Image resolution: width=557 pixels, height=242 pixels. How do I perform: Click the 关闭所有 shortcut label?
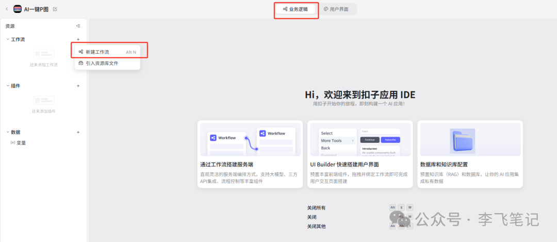click(316, 208)
